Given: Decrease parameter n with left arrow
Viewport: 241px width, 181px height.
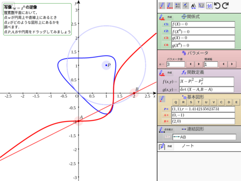Looking at the screenshot, I should 191,64.
